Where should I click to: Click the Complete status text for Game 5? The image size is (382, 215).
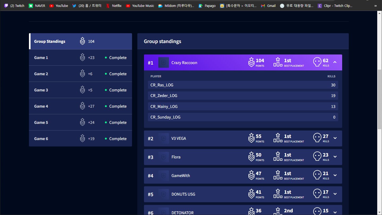(x=118, y=122)
